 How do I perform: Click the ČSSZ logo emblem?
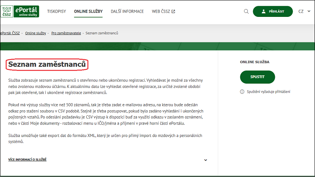(7, 11)
